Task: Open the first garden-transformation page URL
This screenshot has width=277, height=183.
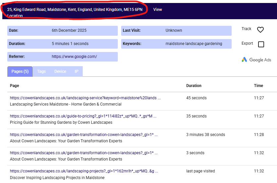Action: coord(84,135)
